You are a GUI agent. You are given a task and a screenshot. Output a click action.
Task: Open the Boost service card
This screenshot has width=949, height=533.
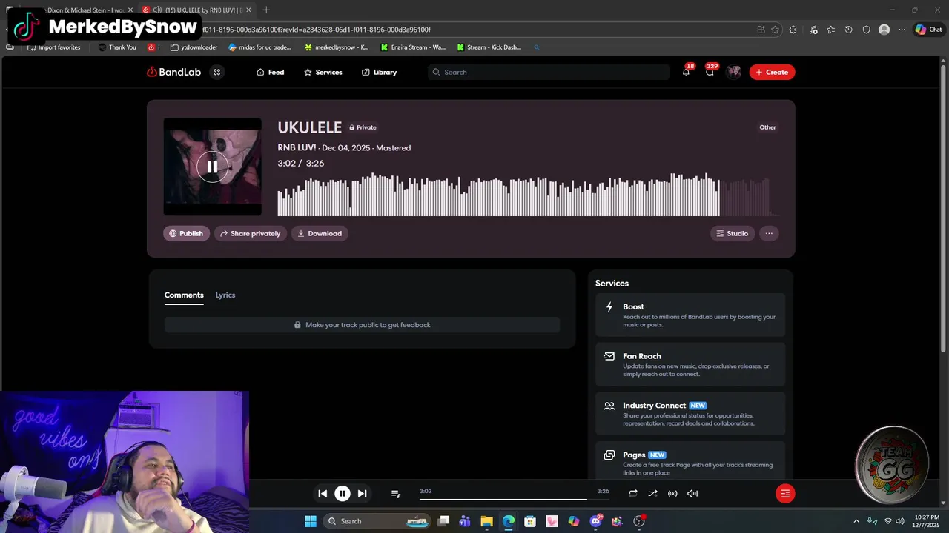(690, 315)
